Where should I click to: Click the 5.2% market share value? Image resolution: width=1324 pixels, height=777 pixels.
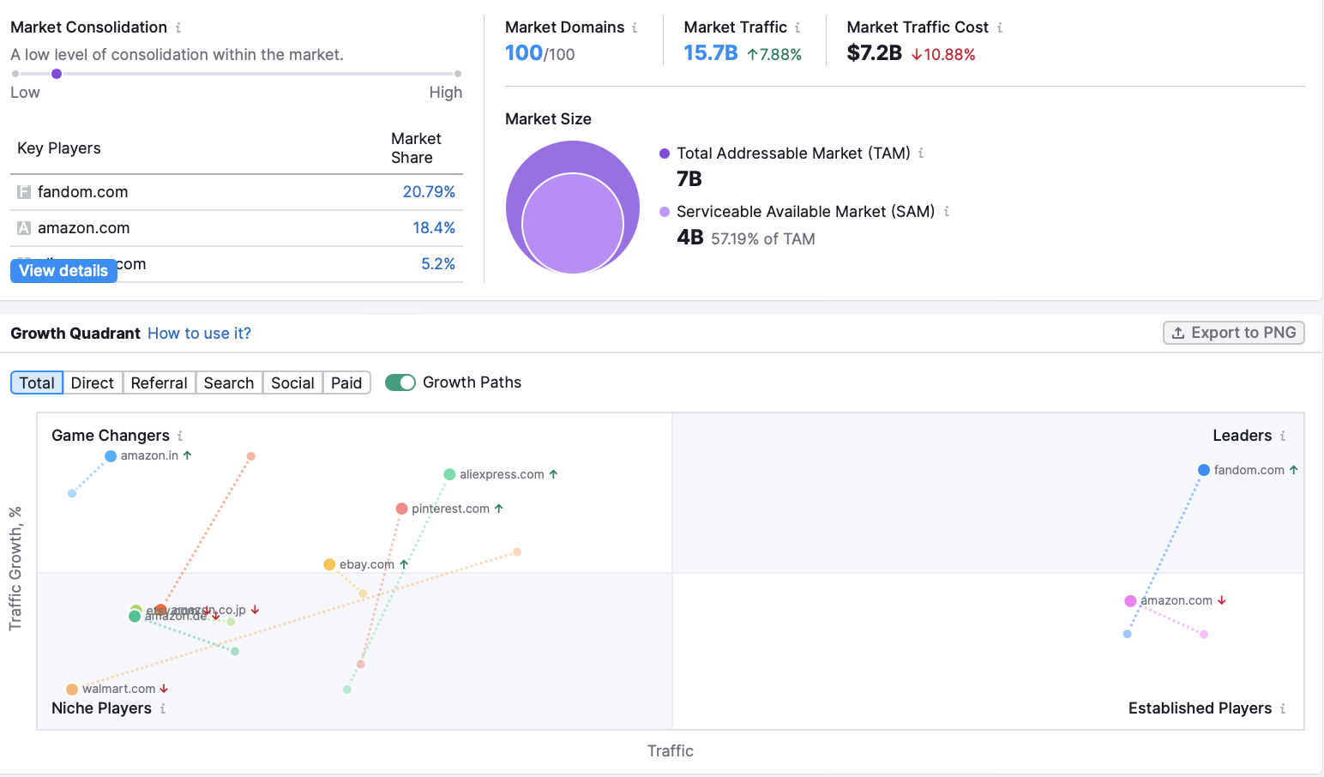pos(438,264)
